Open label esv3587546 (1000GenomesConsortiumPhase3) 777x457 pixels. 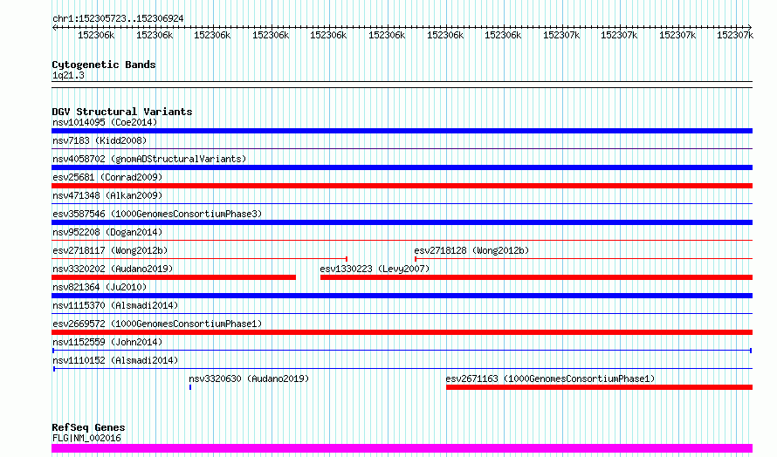[x=157, y=214]
